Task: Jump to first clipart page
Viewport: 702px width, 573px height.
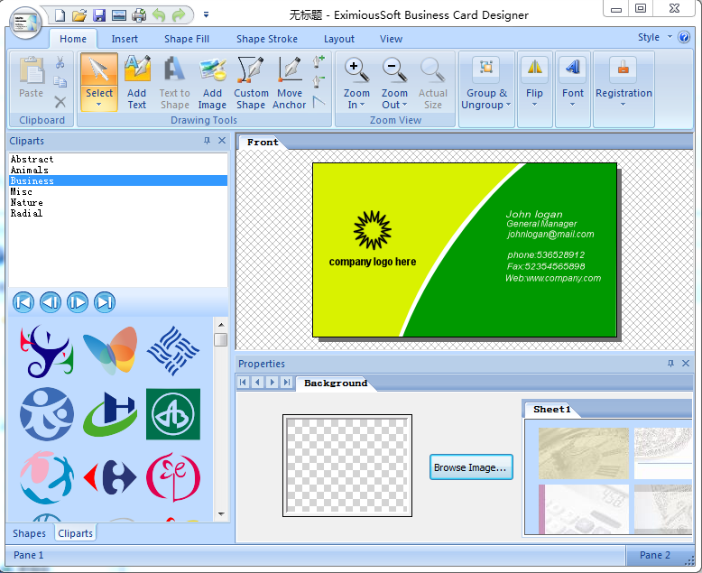Action: click(23, 302)
